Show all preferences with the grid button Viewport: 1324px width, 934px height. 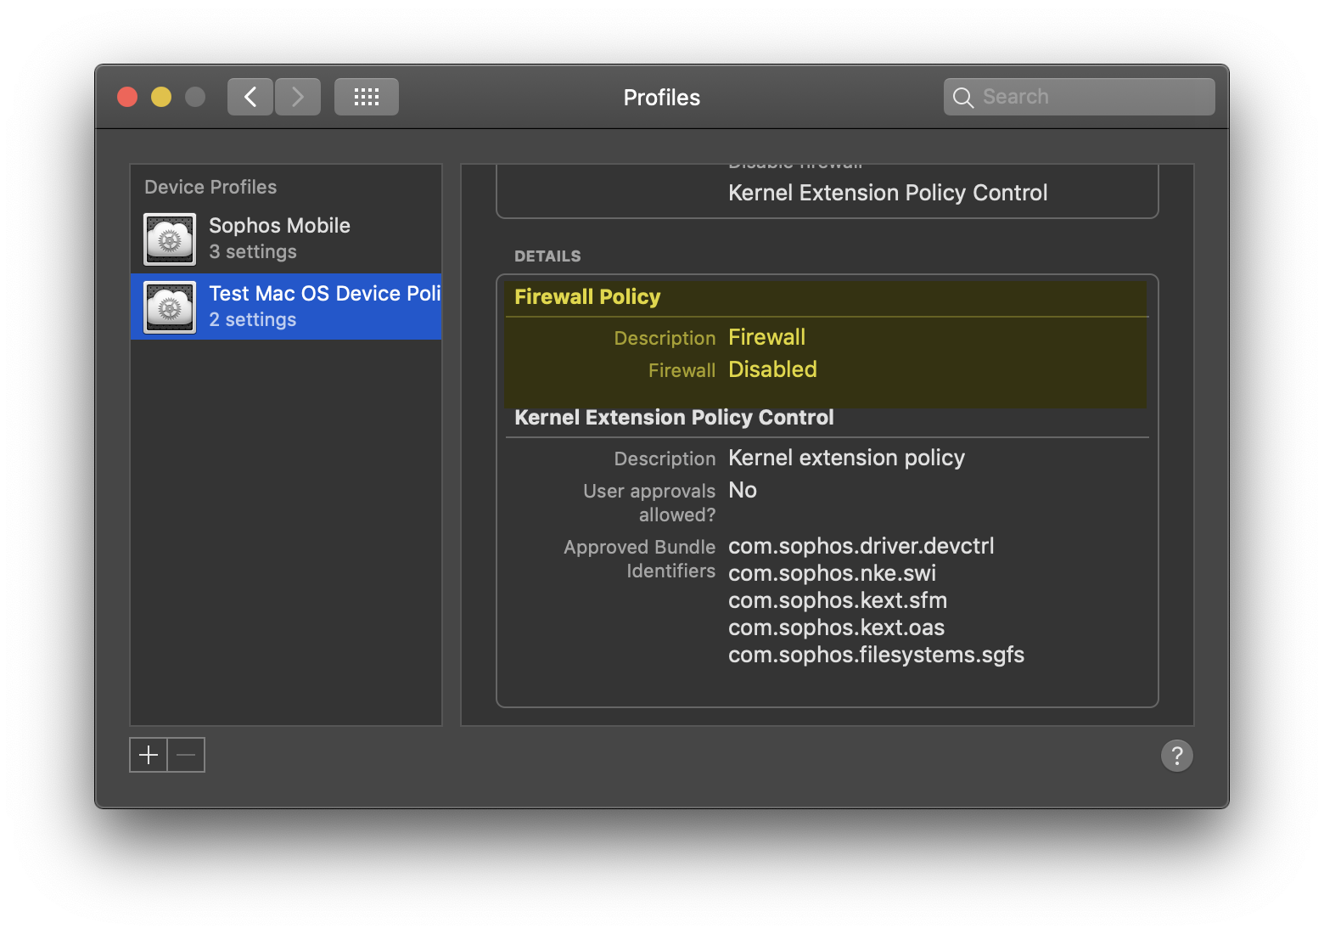[367, 97]
